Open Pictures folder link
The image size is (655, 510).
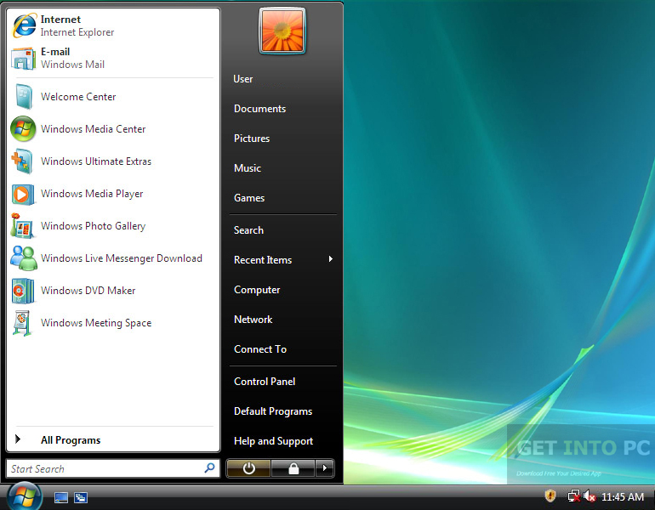252,139
